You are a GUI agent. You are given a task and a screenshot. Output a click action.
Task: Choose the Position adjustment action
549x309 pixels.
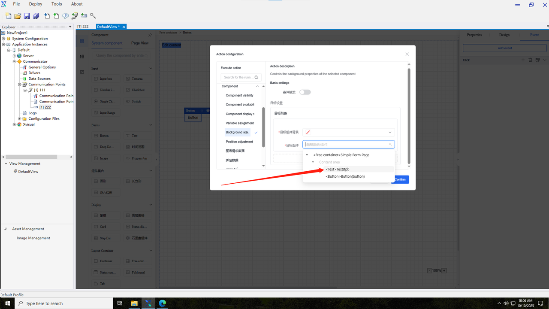[239, 142]
